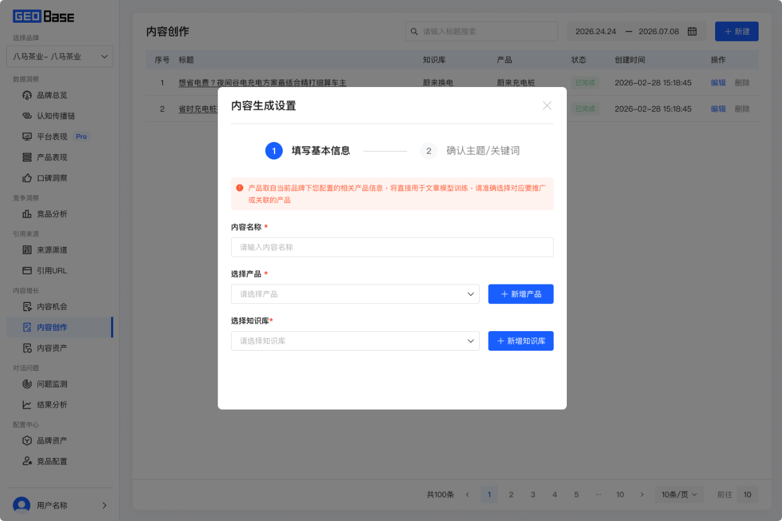This screenshot has width=782, height=521.
Task: Click the GEOBase logo
Action: (x=44, y=16)
